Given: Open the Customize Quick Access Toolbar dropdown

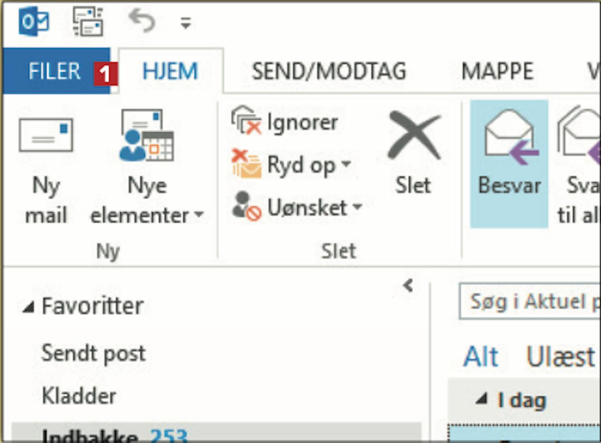Looking at the screenshot, I should coord(185,23).
